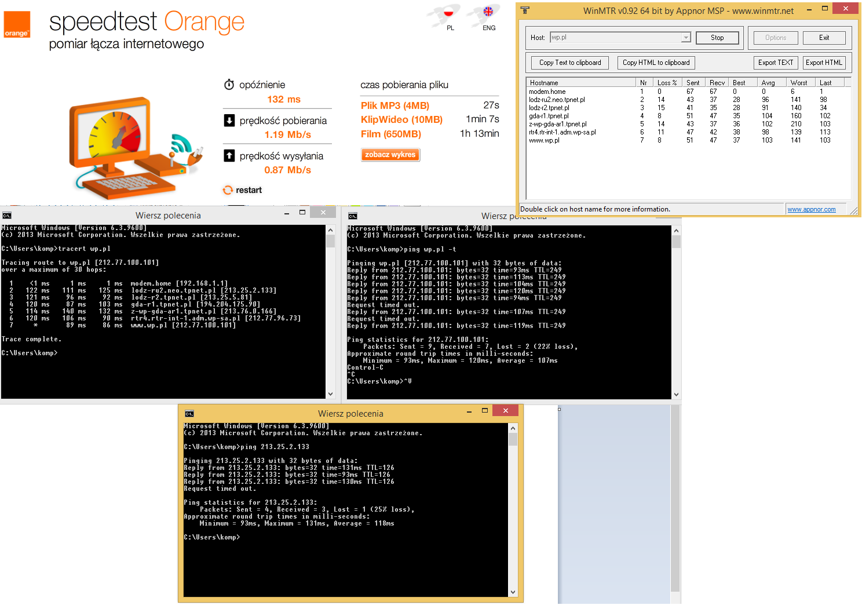
Task: Select www.wp.pl row in WinMTR list
Action: (x=688, y=140)
